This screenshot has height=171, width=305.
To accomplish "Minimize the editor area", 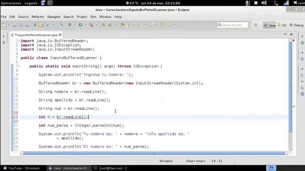I will click(285, 34).
